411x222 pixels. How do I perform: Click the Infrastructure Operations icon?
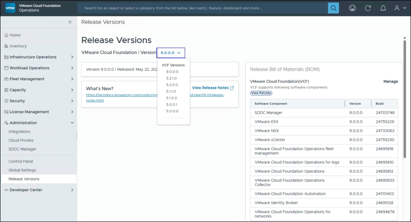(6, 57)
